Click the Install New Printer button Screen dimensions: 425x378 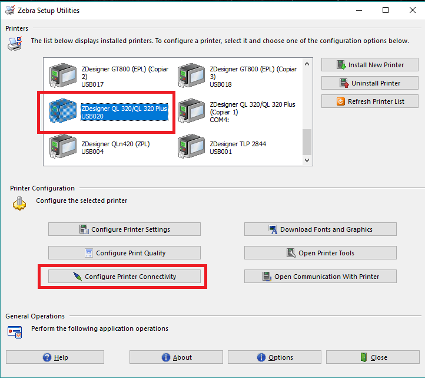pos(370,65)
